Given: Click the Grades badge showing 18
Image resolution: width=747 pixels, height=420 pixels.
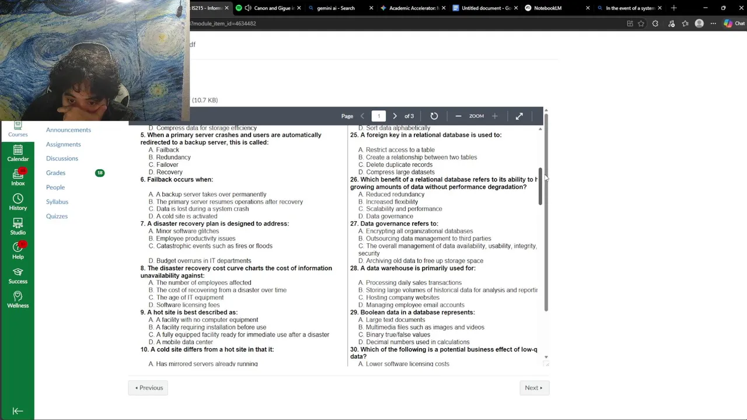Looking at the screenshot, I should pos(100,173).
